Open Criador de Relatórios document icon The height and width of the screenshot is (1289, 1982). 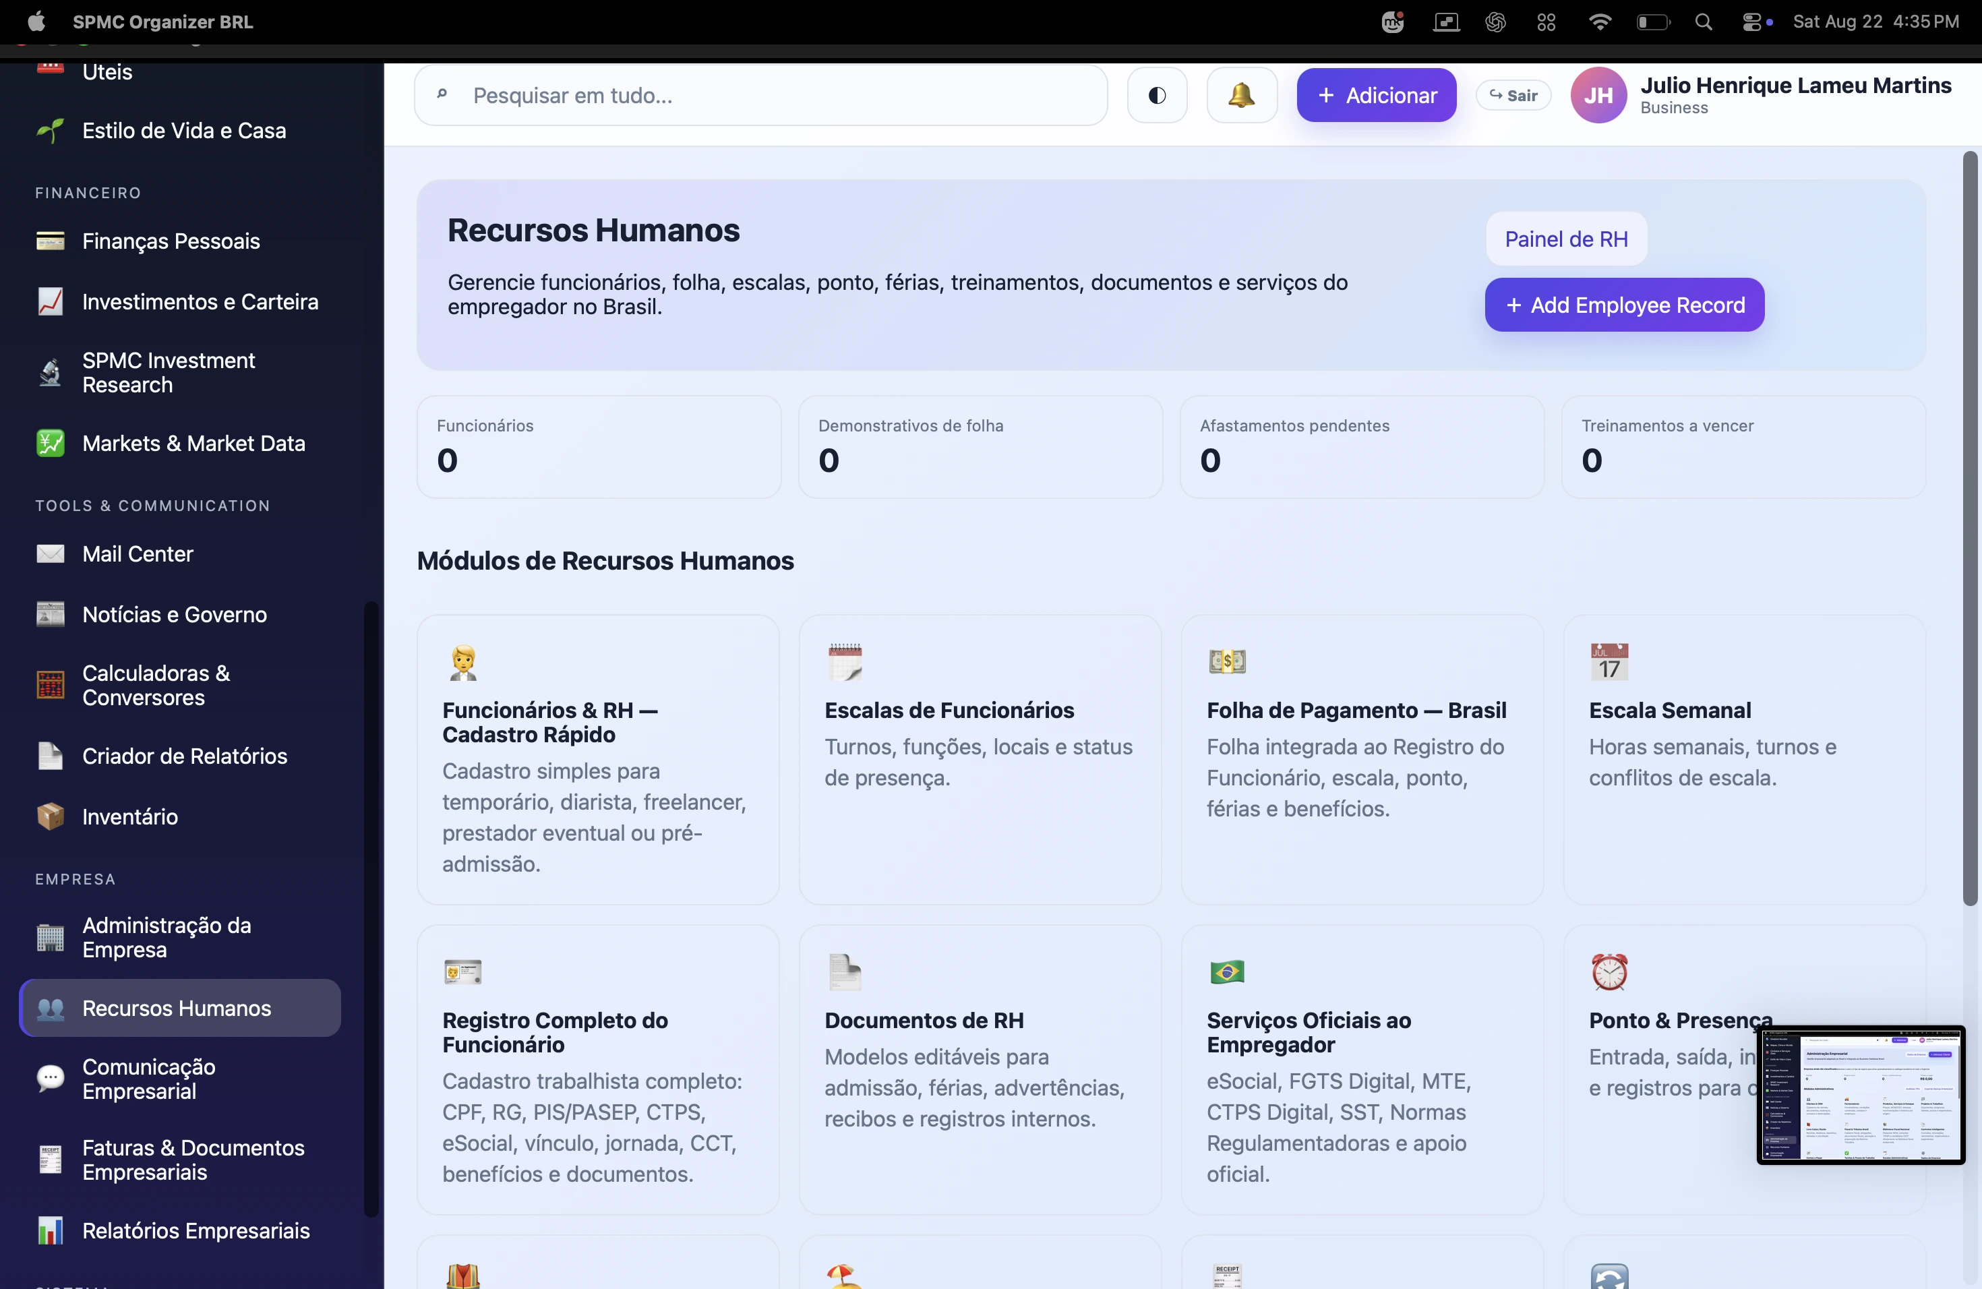point(50,756)
